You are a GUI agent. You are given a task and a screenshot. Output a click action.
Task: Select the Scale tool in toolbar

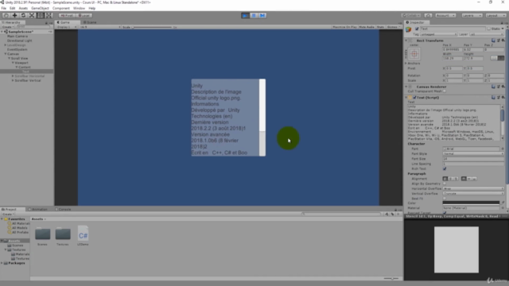32,15
